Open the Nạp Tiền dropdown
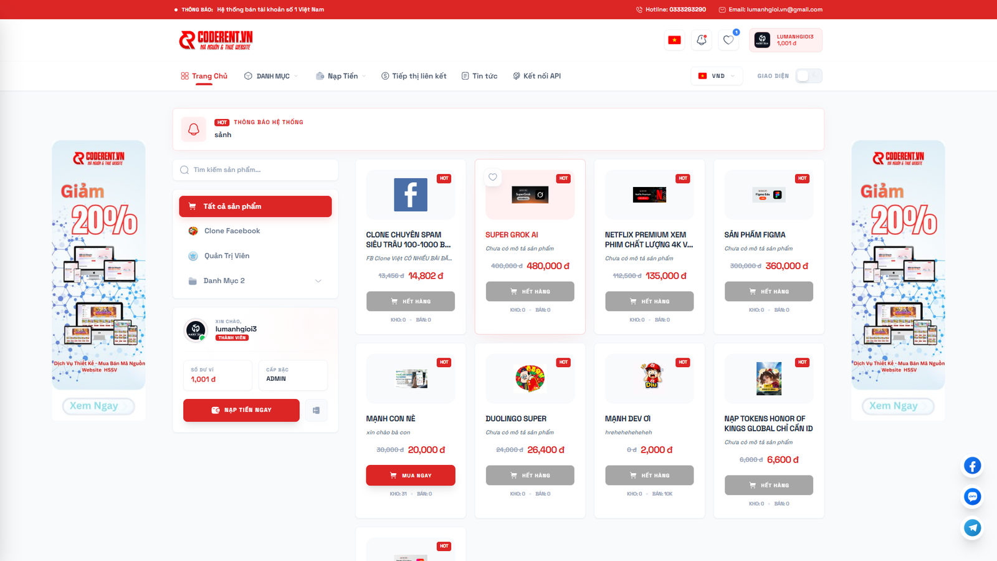Screen dimensions: 997x561 [340, 75]
